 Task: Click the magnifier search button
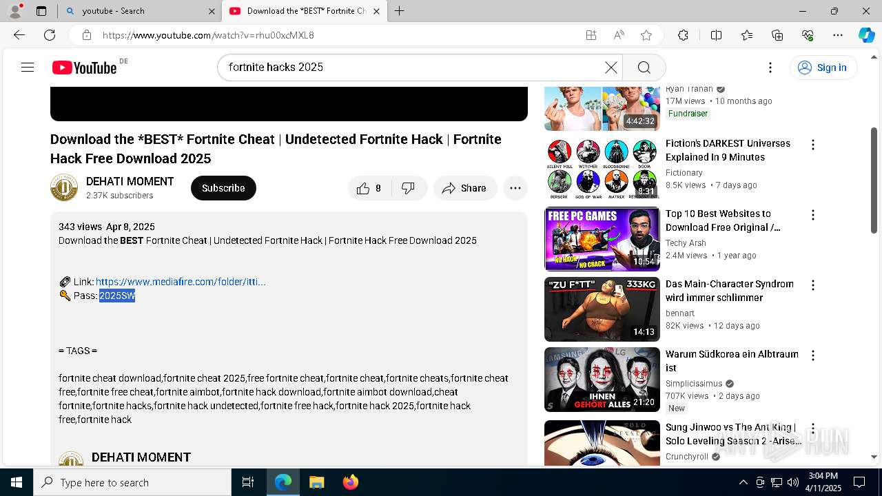(644, 67)
